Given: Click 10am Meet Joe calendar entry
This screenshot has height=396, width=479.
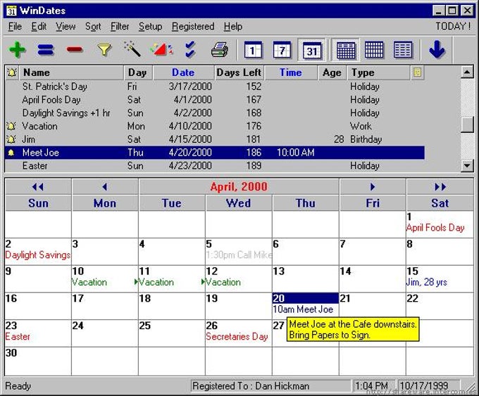Looking at the screenshot, I should coord(303,309).
